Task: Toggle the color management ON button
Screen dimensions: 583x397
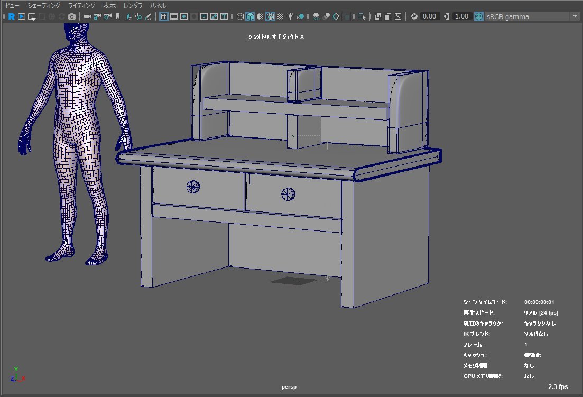Action: click(x=479, y=16)
